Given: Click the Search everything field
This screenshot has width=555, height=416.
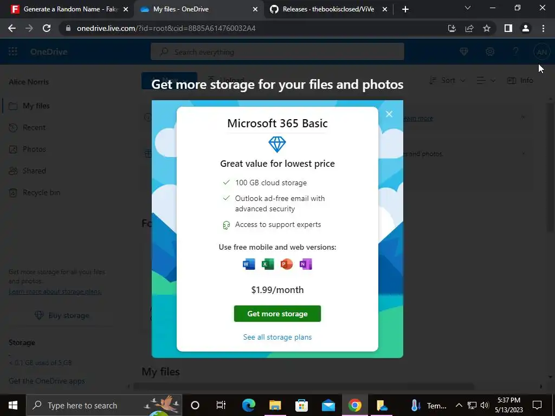Looking at the screenshot, I should point(277,52).
